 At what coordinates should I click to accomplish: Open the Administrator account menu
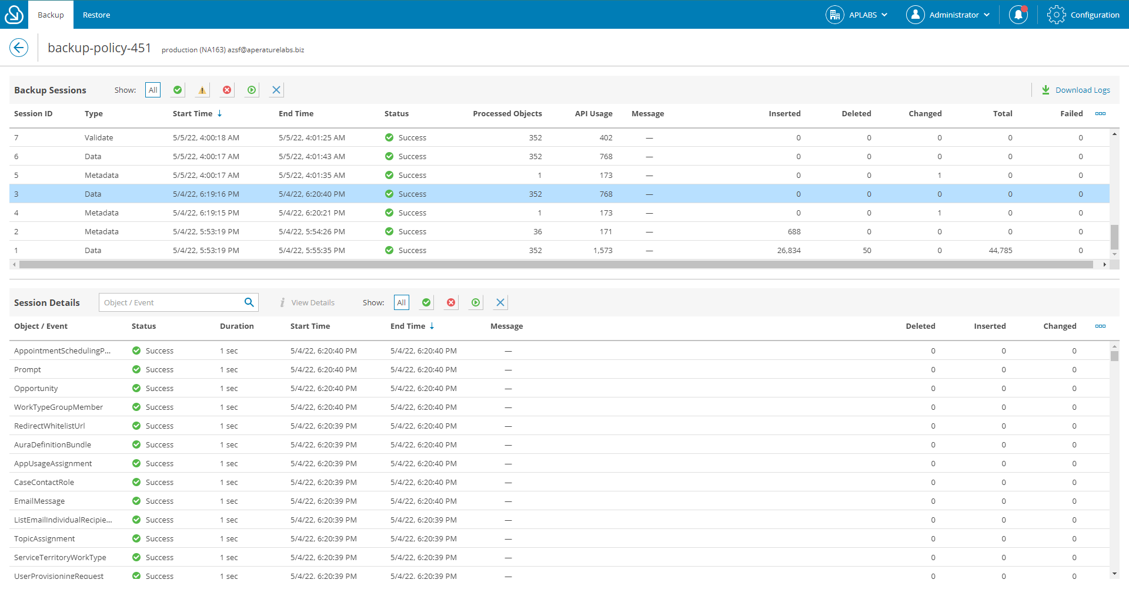(x=948, y=15)
